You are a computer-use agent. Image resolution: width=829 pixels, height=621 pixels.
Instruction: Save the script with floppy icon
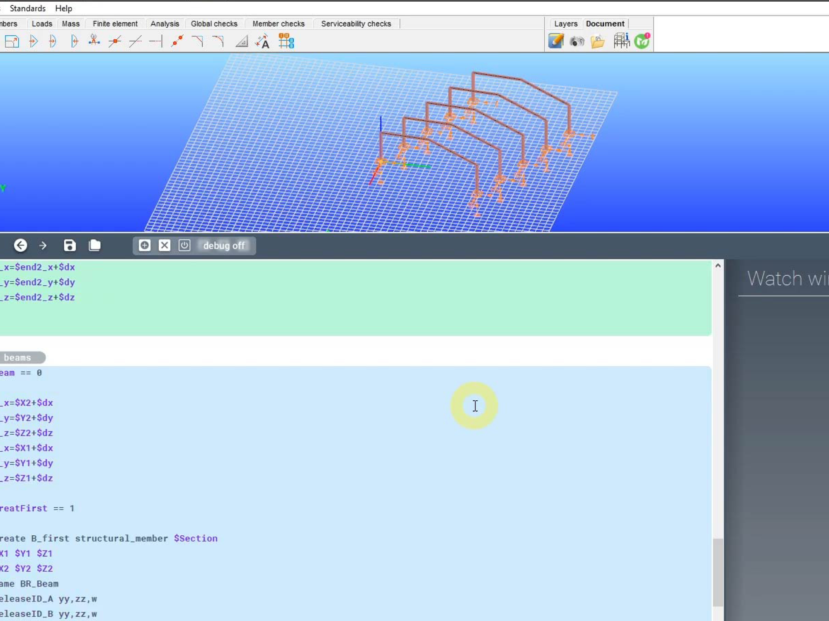[x=70, y=246]
